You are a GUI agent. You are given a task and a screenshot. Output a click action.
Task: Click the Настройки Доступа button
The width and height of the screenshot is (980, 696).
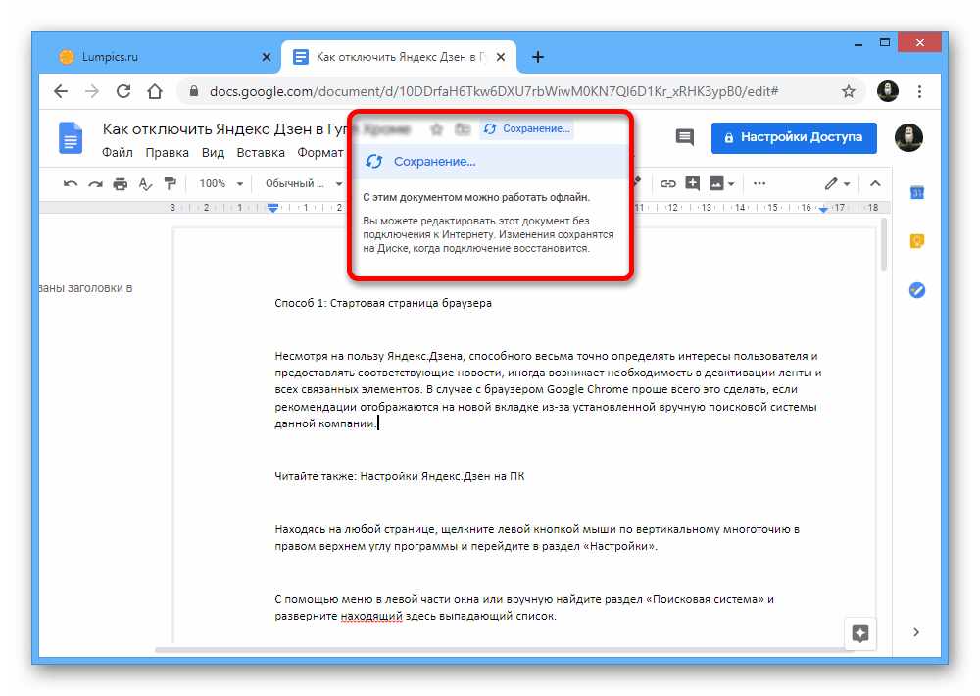794,137
